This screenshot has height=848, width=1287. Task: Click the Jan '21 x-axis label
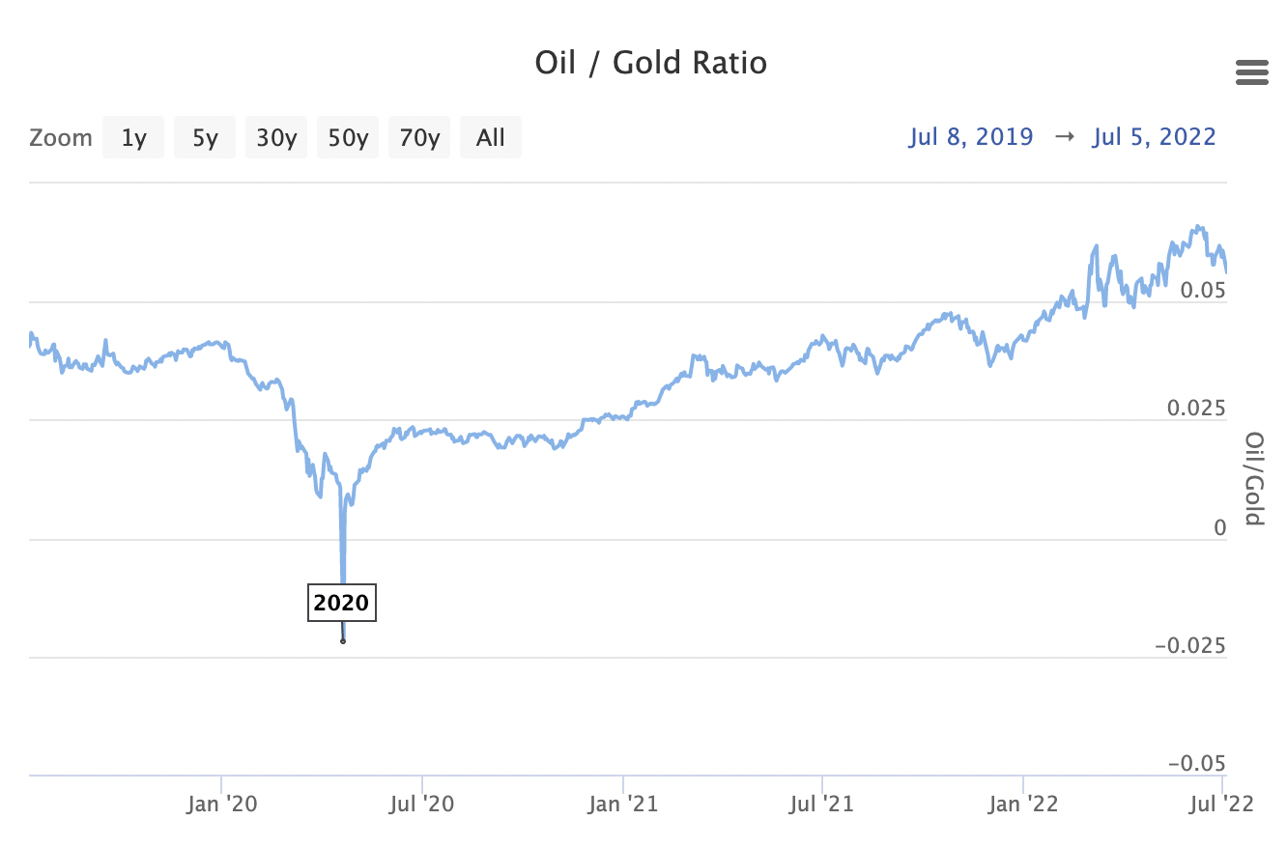(623, 804)
